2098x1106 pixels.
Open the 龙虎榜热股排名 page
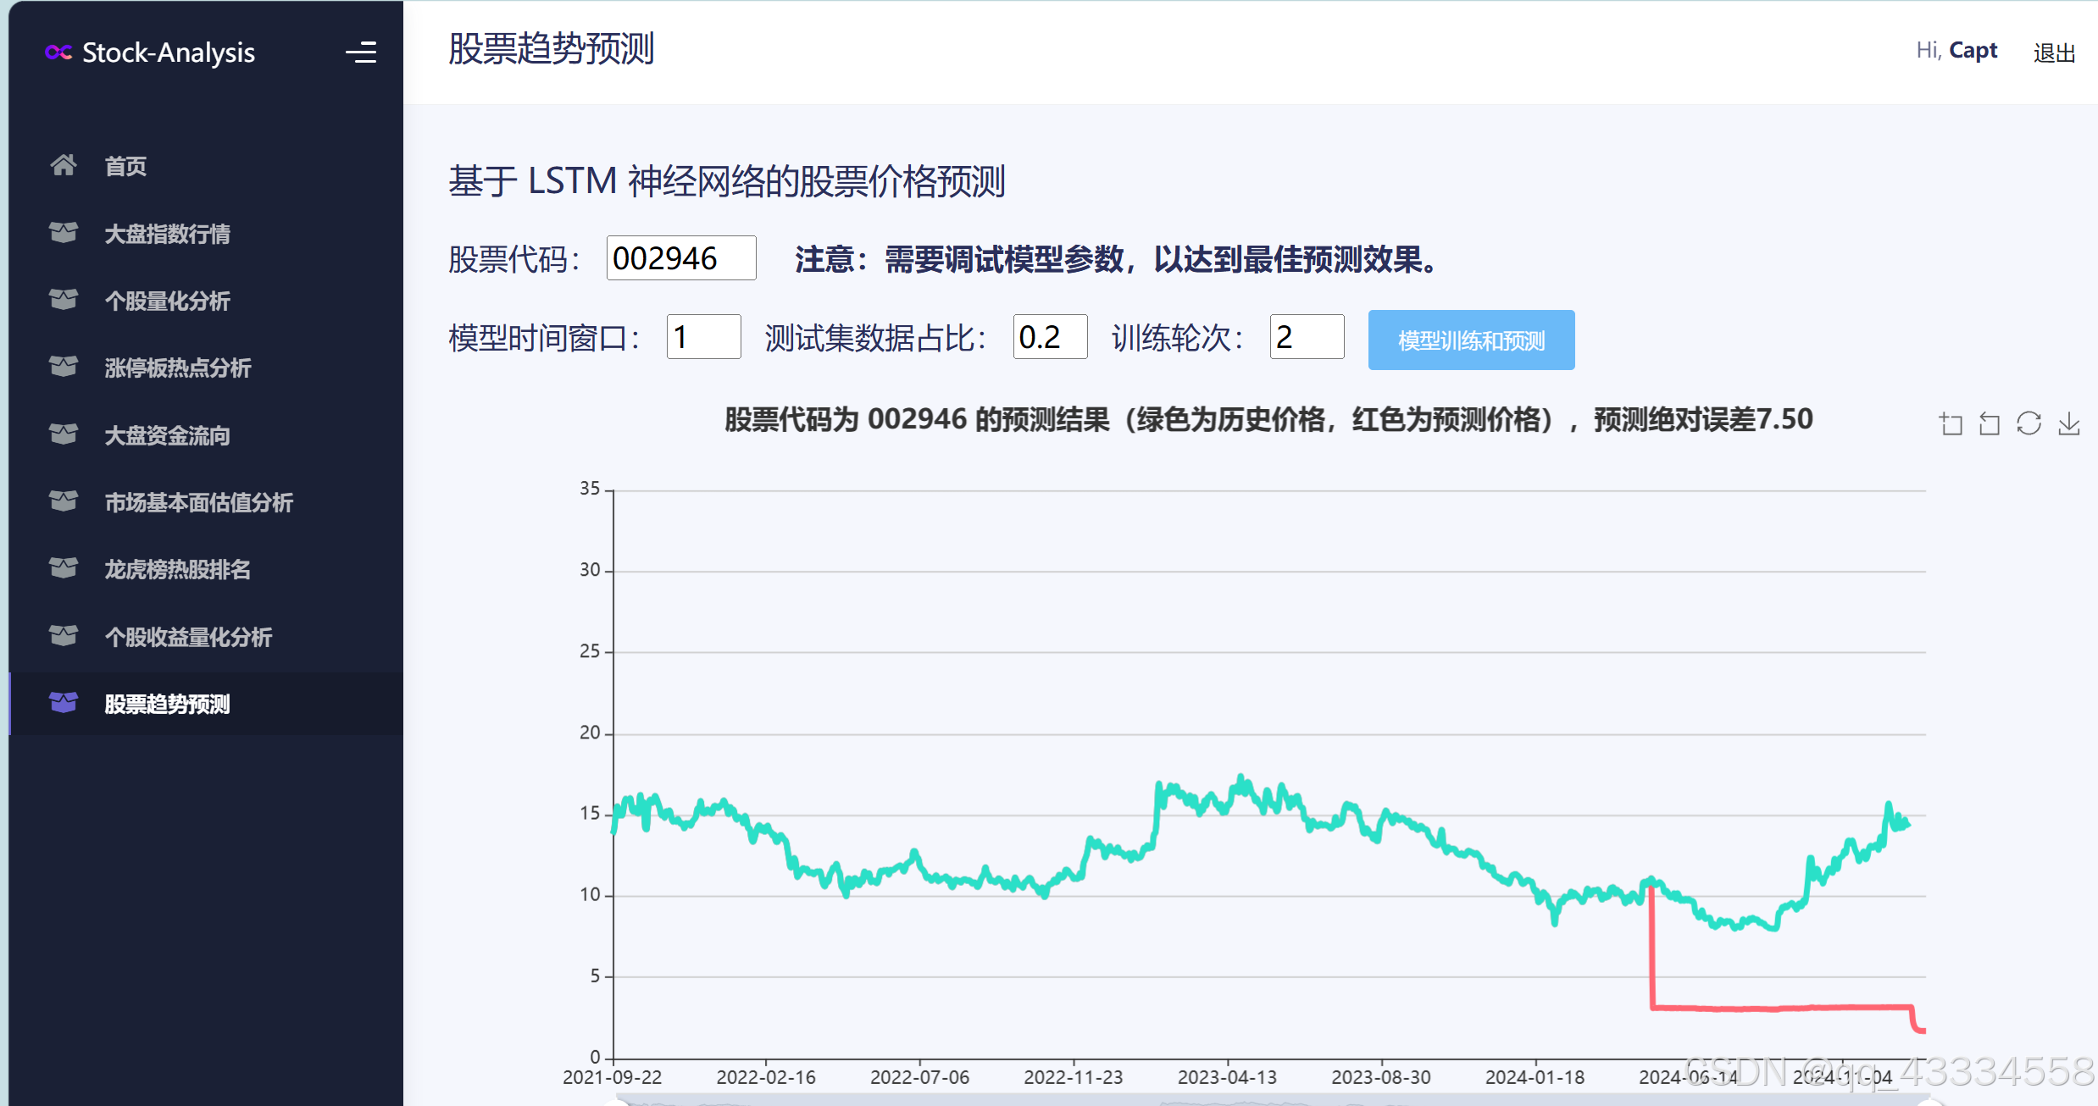coord(177,569)
